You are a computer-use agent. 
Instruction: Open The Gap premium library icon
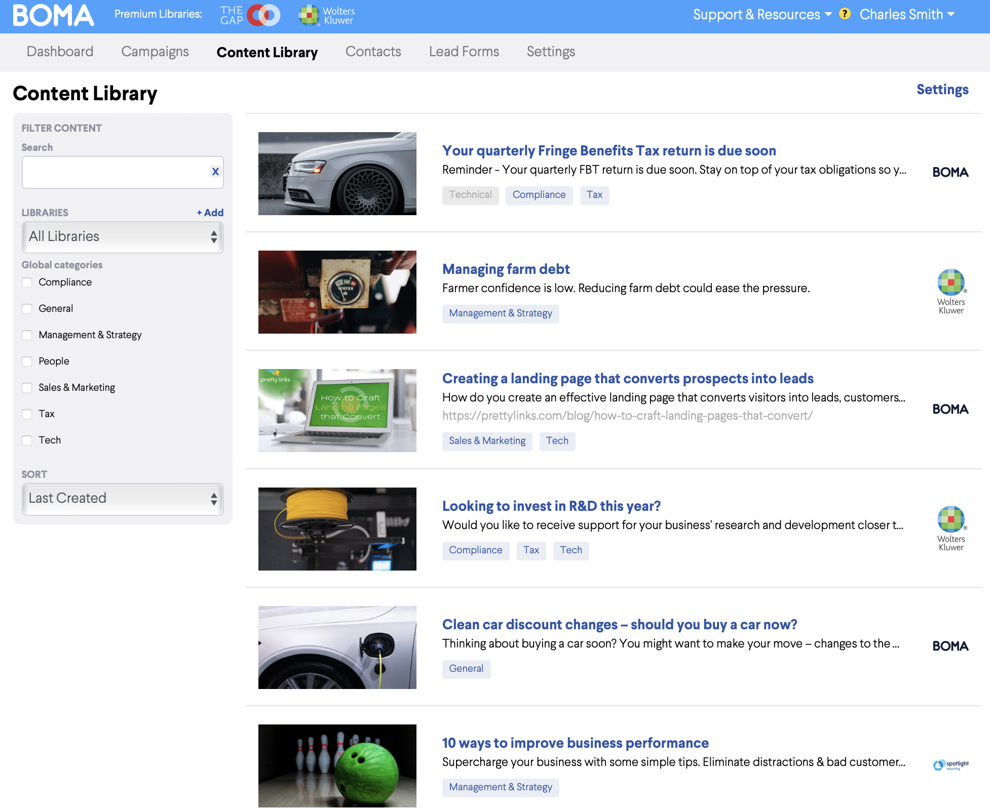point(250,15)
